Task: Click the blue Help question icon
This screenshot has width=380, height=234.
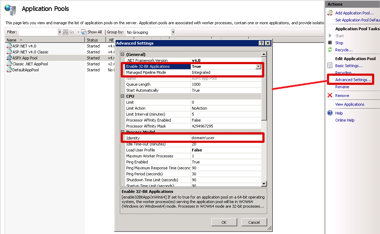Action: (x=330, y=113)
